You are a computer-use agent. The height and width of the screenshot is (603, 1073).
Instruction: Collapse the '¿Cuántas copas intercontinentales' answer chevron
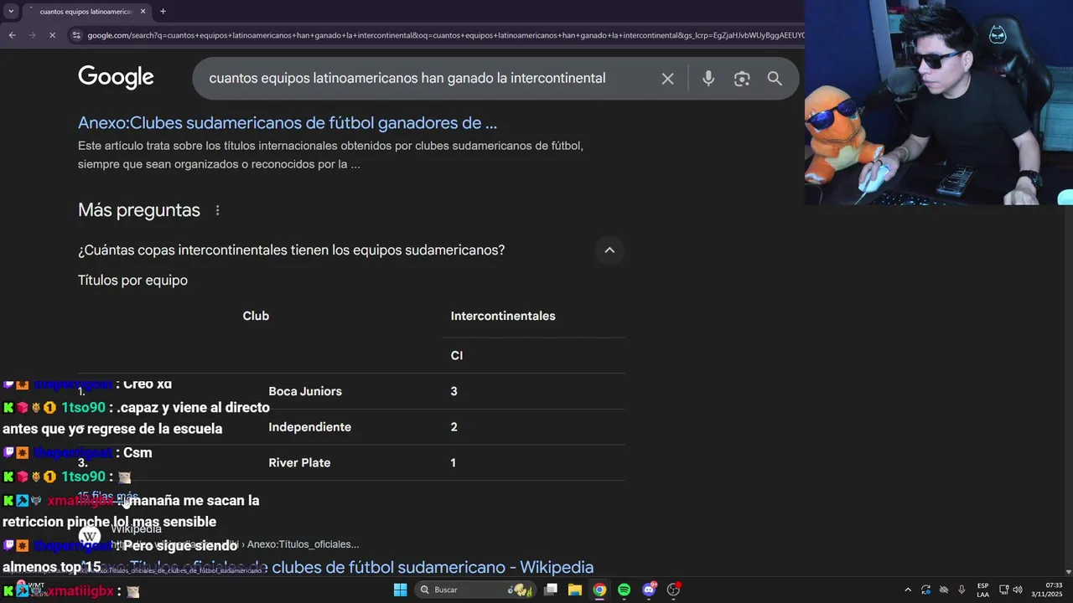[x=609, y=250]
